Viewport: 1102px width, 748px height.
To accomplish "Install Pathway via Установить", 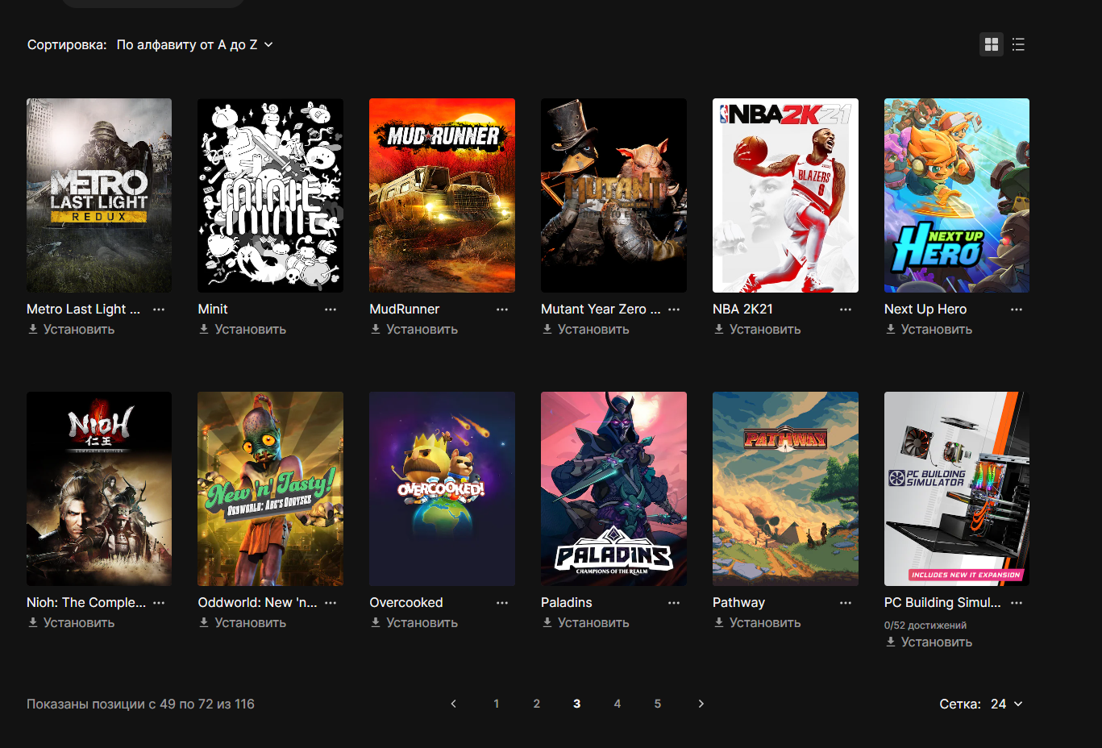I will (758, 622).
